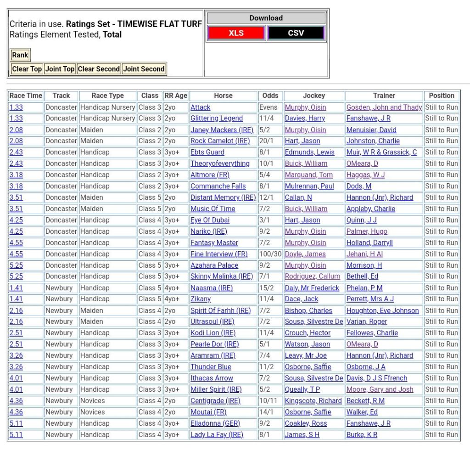This screenshot has height=451, width=470.
Task: Click jockey link Kingscote, Richard
Action: coord(313,401)
